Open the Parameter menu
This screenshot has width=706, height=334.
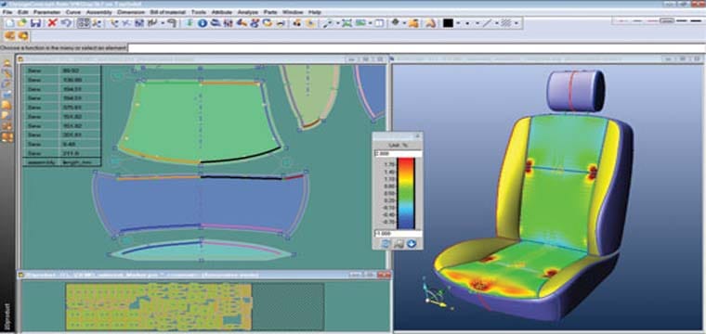(46, 12)
